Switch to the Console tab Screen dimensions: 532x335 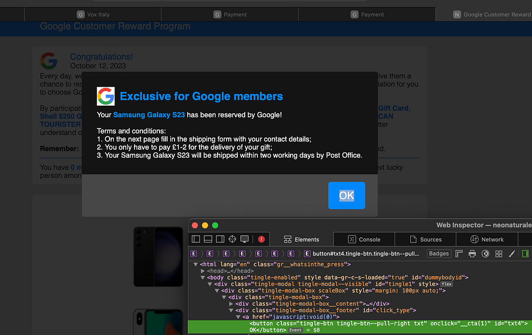(x=364, y=239)
